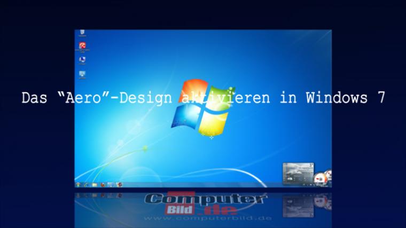Select the large CPU meter dial gadget
The image size is (406, 228).
pos(319,179)
